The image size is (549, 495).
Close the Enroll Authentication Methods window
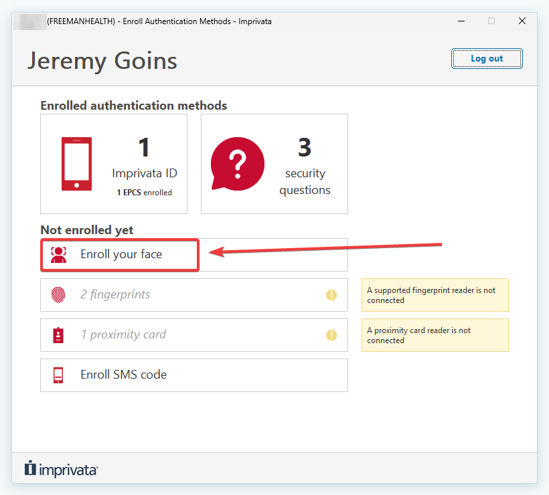[x=522, y=21]
